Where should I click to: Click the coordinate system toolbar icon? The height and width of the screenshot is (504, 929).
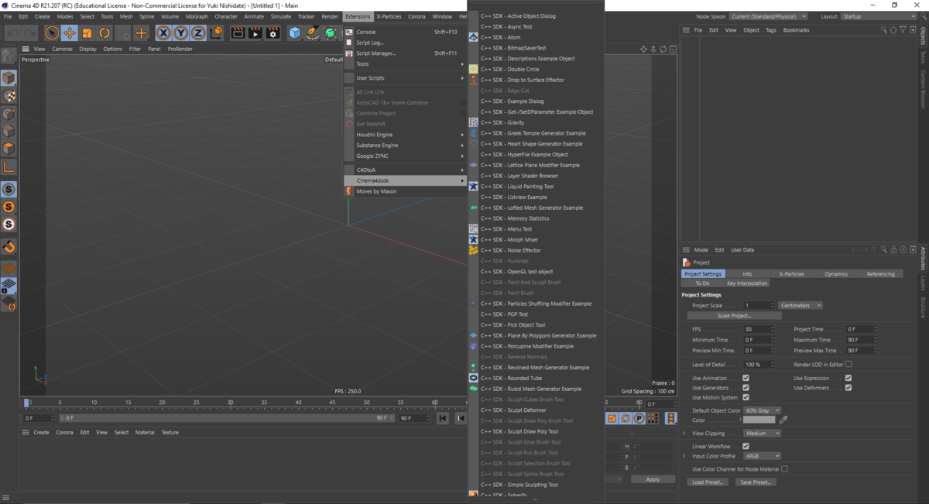pyautogui.click(x=215, y=33)
